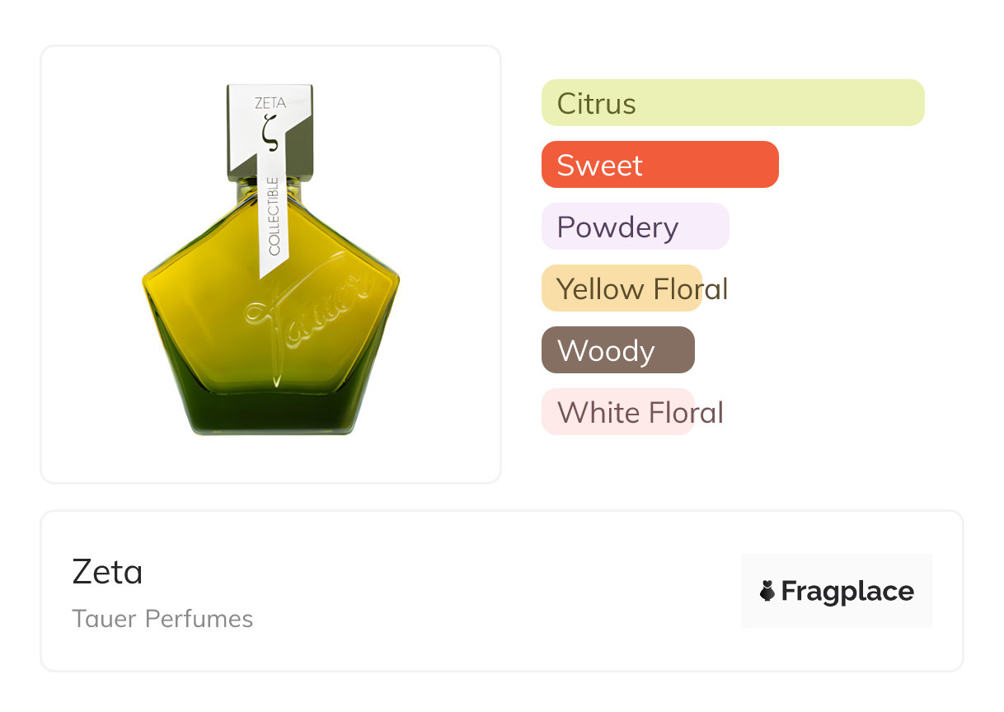The image size is (1004, 712).
Task: Click the Fragplace wordmark text
Action: [x=847, y=591]
